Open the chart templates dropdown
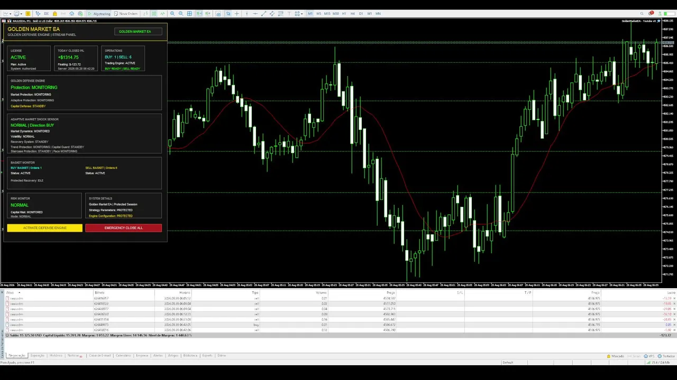The height and width of the screenshot is (380, 677). click(19, 14)
